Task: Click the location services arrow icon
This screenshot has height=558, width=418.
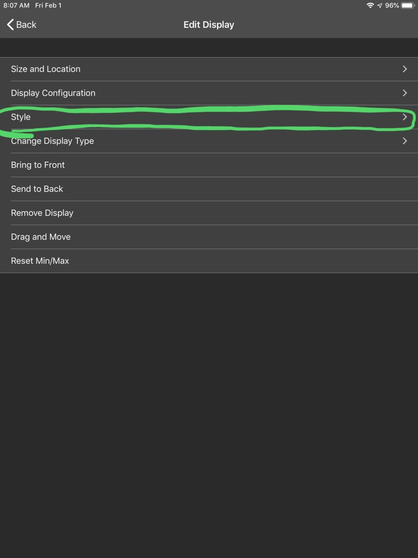Action: [380, 5]
